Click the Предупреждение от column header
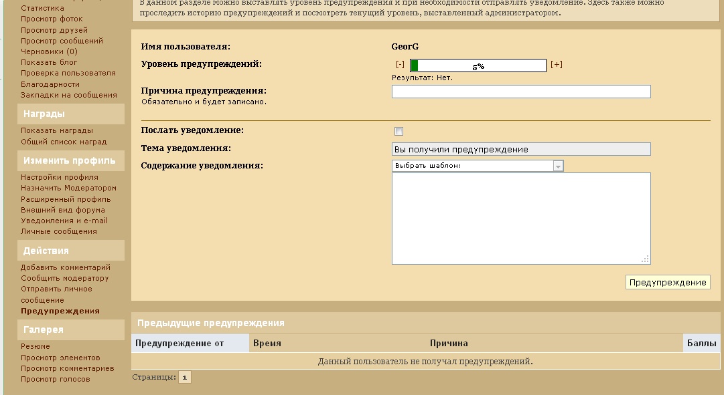724x395 pixels. tap(190, 344)
